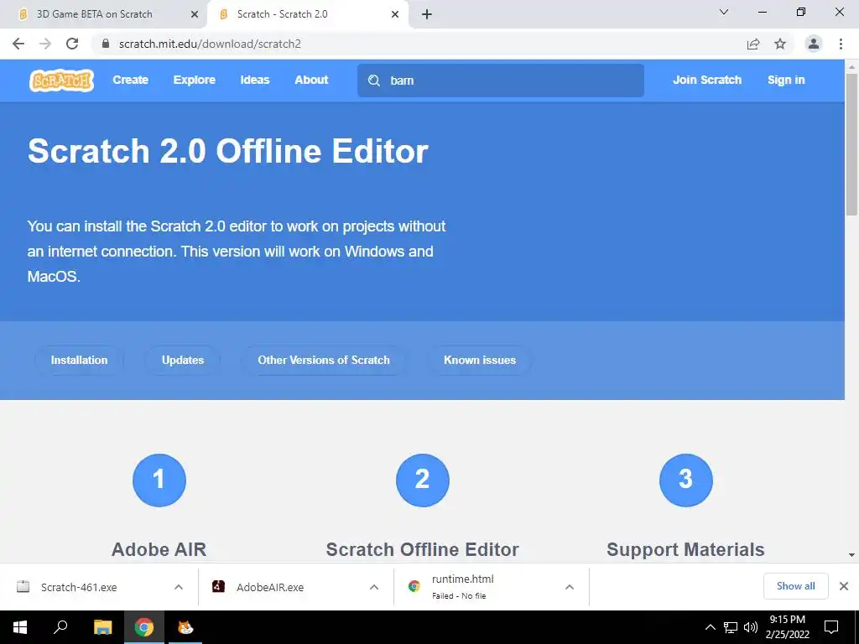Jump to the Installation section
Viewport: 859px width, 644px height.
80,361
